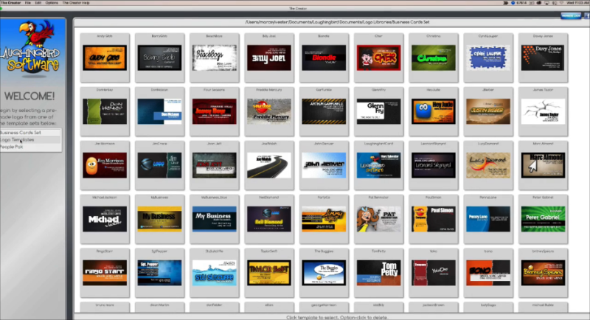Open the Freddie Mercury card template

point(268,111)
